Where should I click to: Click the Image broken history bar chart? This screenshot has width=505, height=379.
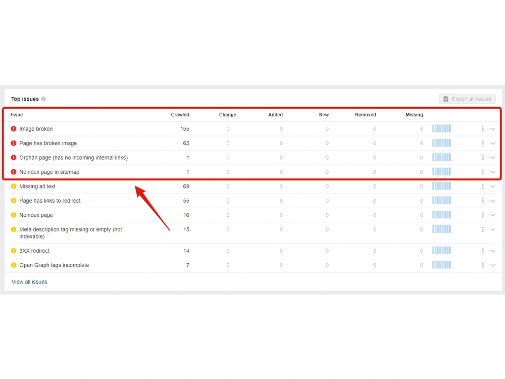pyautogui.click(x=441, y=128)
